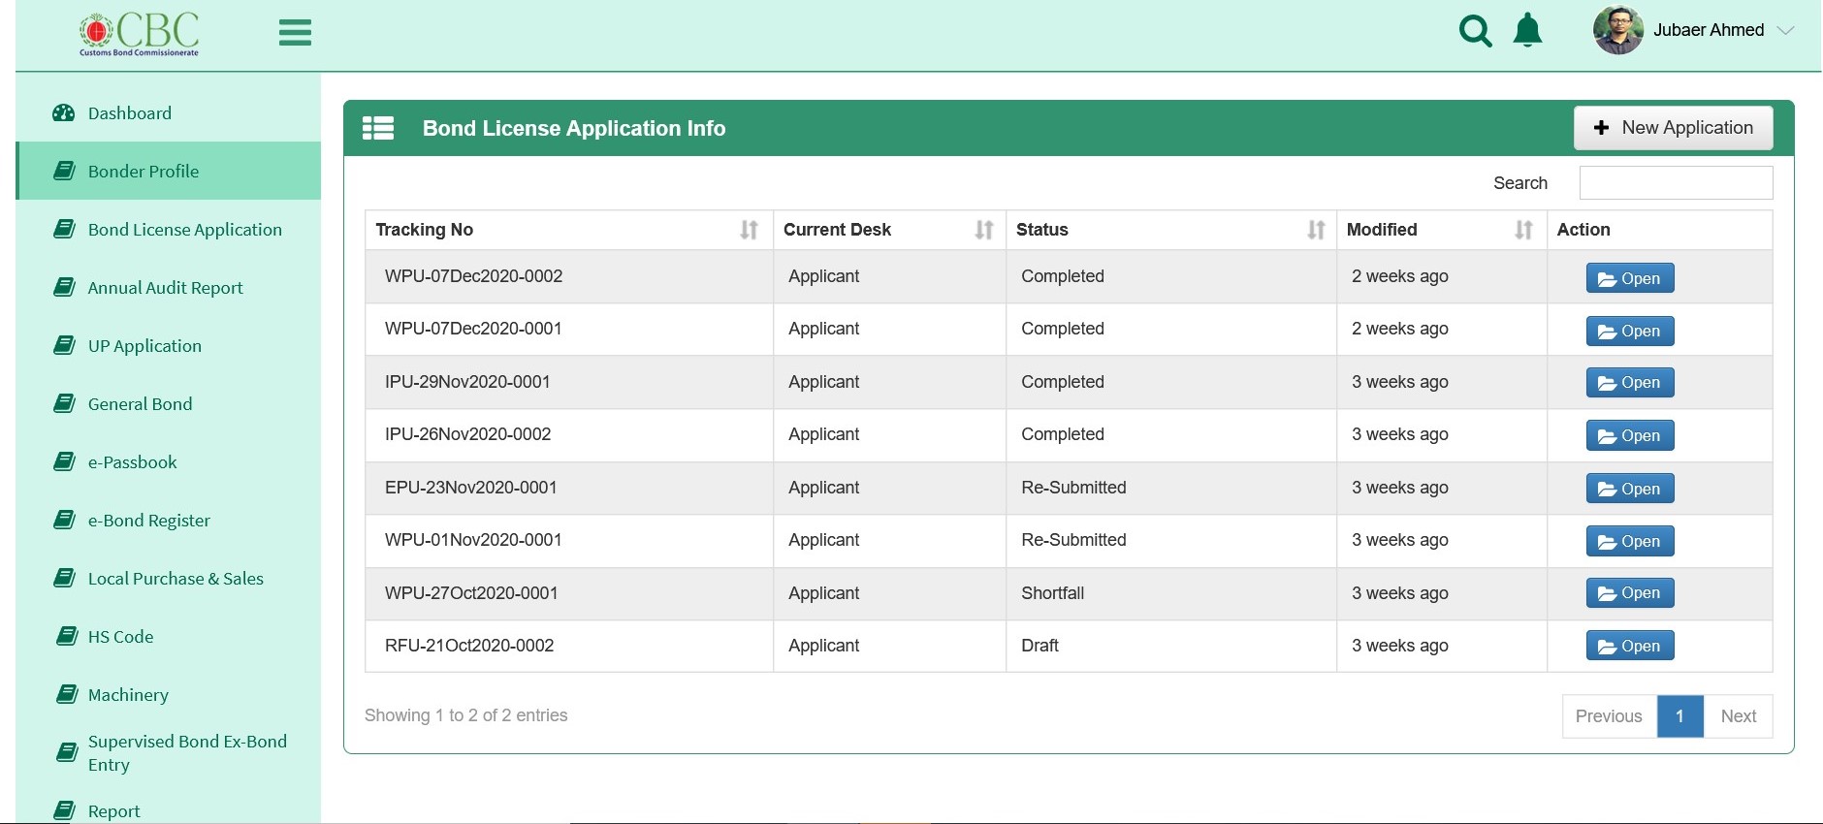
Task: Open Dashboard in the sidebar
Action: 168,113
